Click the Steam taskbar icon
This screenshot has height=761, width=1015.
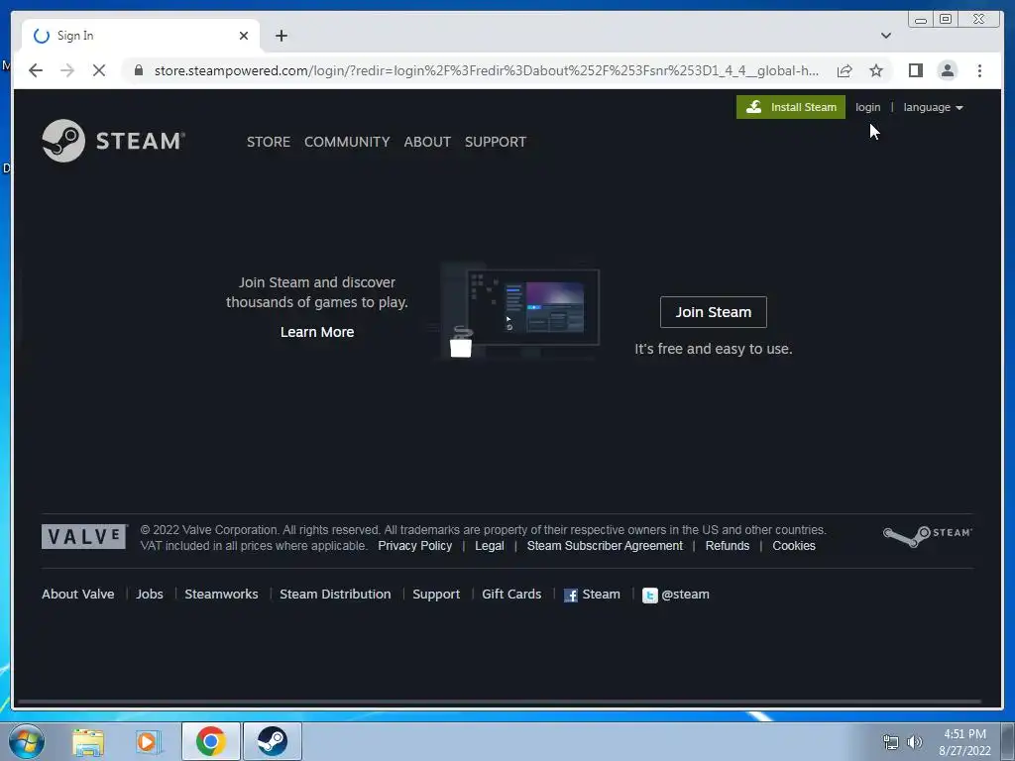272,741
